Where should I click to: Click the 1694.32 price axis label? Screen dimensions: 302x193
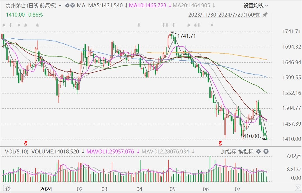click(291, 47)
